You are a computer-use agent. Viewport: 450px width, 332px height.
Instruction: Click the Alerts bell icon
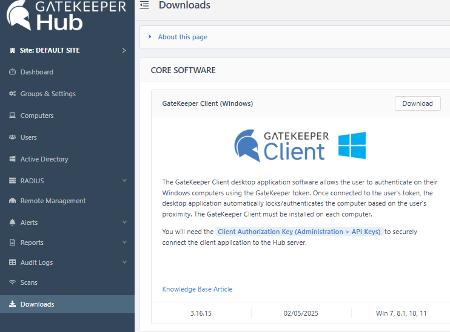[12, 223]
